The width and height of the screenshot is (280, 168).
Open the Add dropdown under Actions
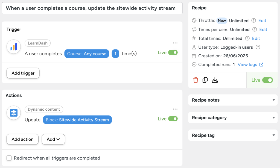click(53, 139)
